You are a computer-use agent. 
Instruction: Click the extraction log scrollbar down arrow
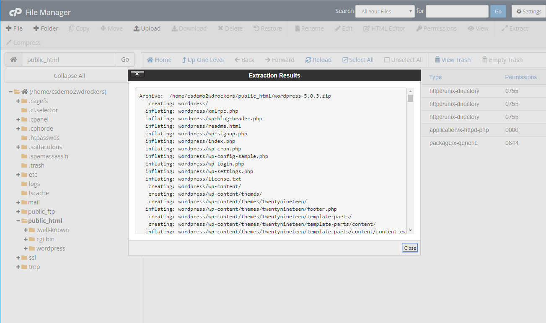410,230
